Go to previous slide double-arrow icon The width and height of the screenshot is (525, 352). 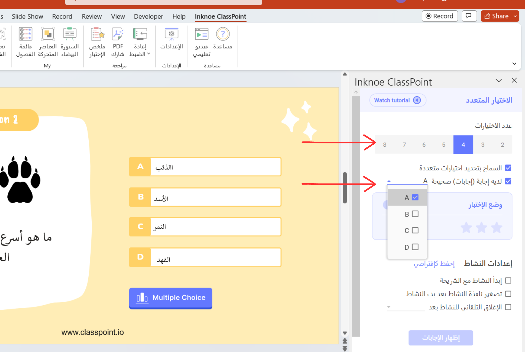pyautogui.click(x=345, y=341)
